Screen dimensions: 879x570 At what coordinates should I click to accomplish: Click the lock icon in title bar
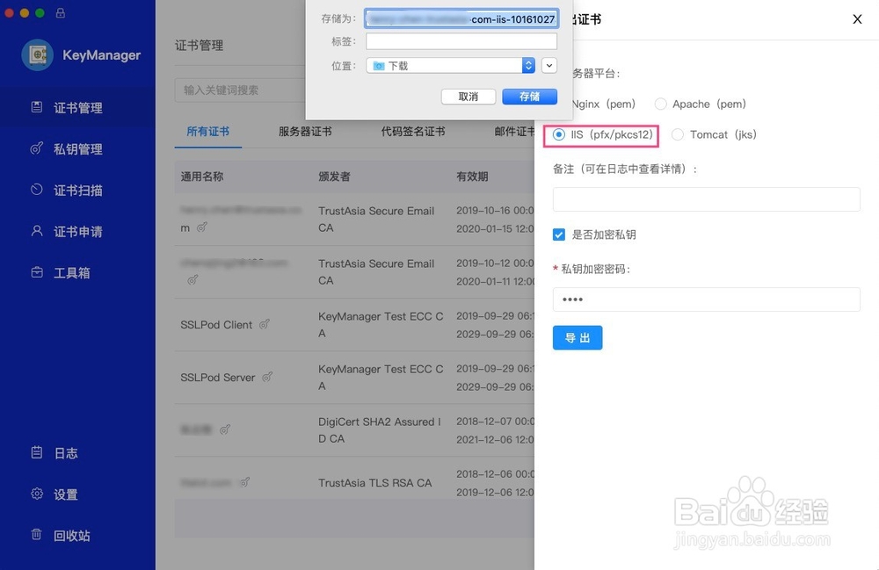pos(61,12)
